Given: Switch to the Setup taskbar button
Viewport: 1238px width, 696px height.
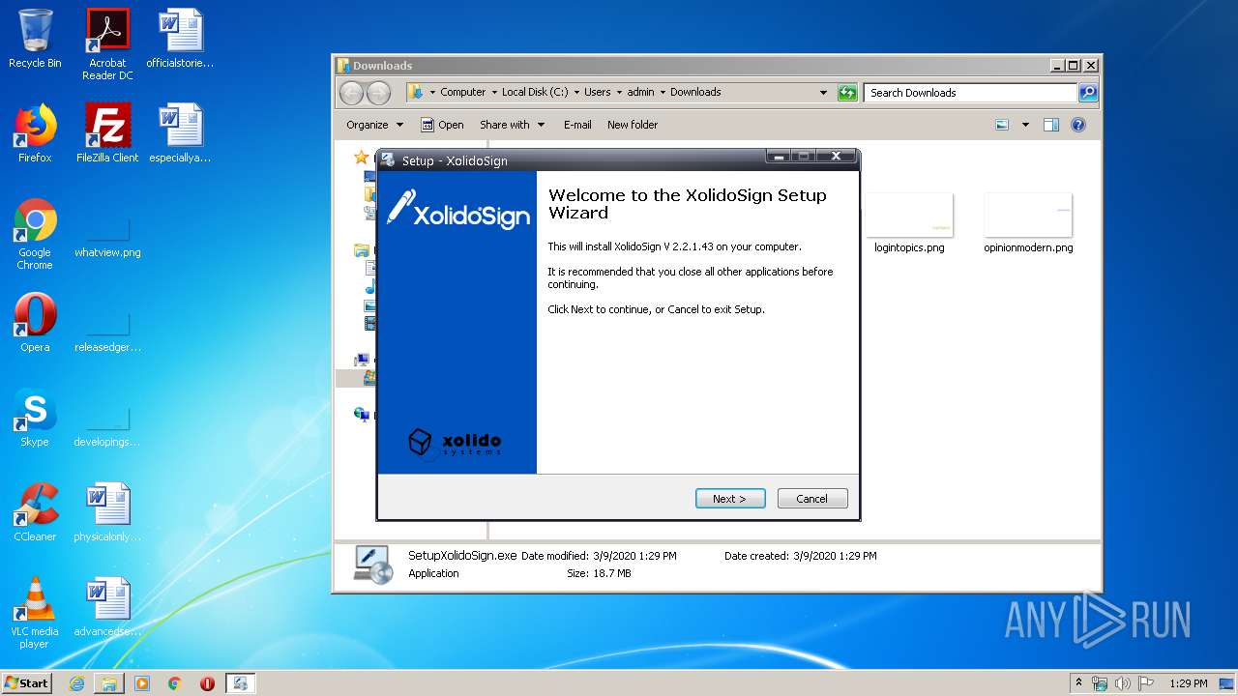Looking at the screenshot, I should point(241,683).
